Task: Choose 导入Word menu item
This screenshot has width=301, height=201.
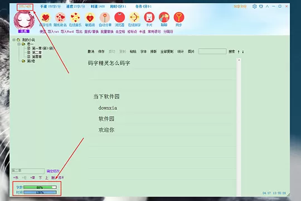Action: click(x=67, y=31)
